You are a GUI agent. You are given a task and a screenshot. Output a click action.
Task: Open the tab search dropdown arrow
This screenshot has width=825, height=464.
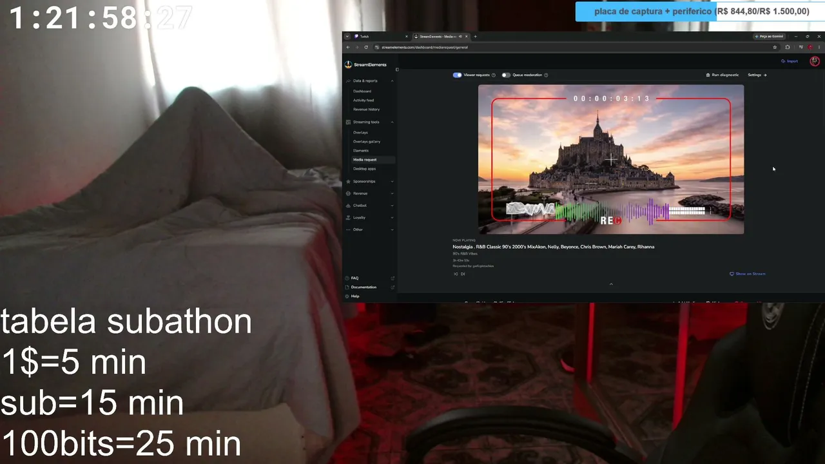(347, 36)
